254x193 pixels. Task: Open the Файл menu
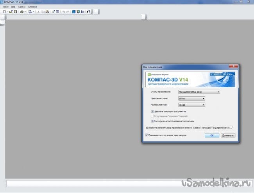coord(5,7)
